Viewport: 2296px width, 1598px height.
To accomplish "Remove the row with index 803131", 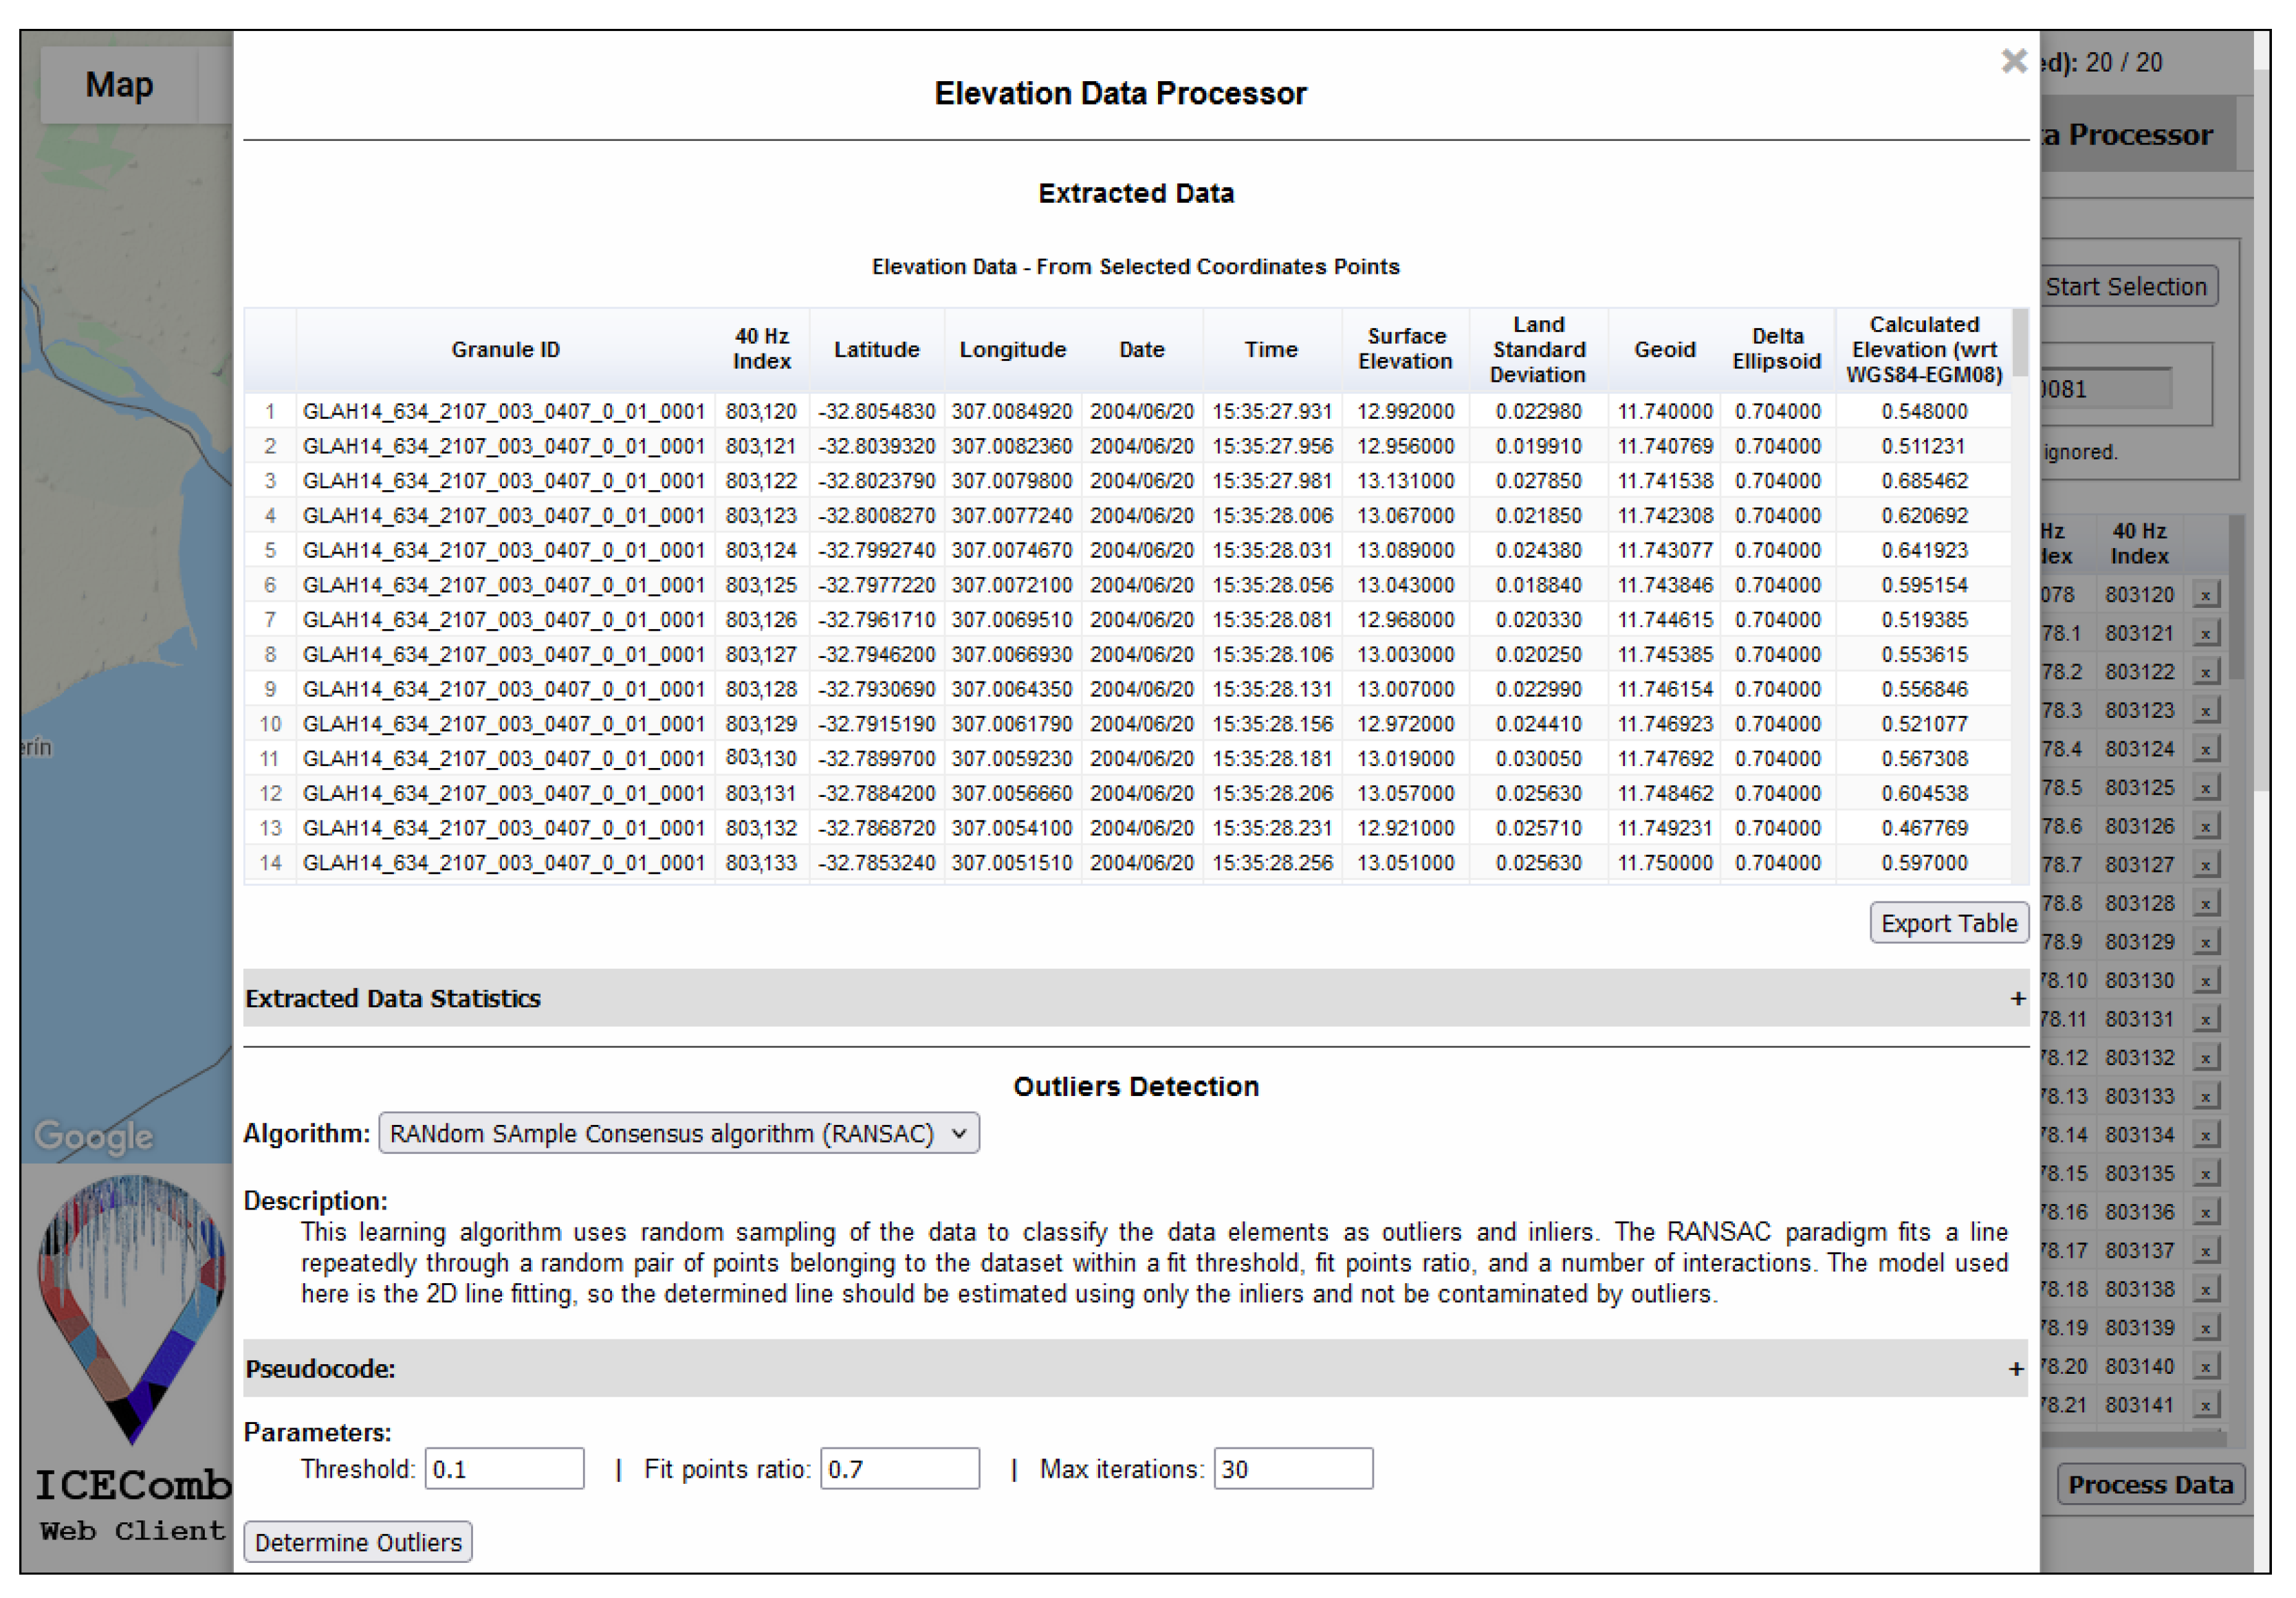I will [2205, 1019].
